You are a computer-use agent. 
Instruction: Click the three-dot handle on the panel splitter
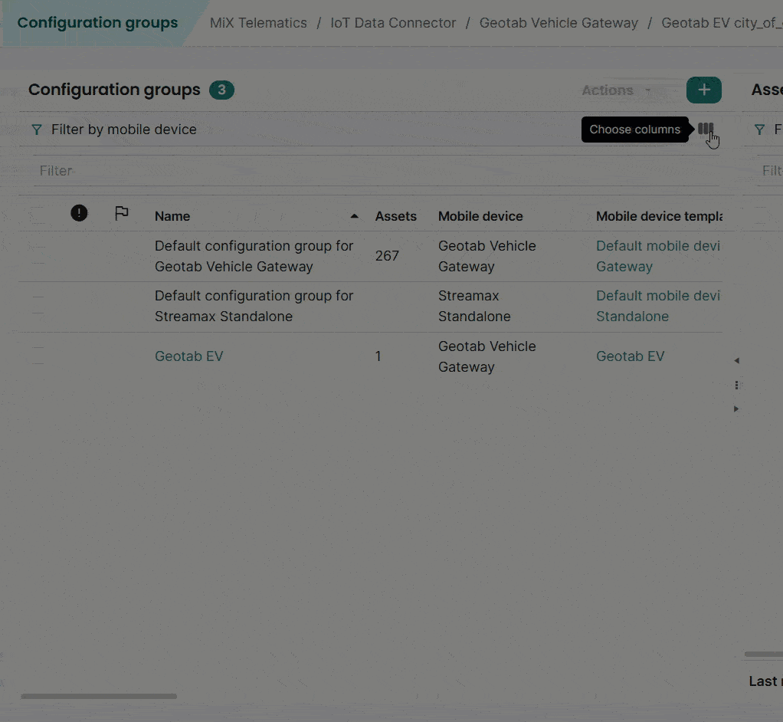(x=736, y=385)
